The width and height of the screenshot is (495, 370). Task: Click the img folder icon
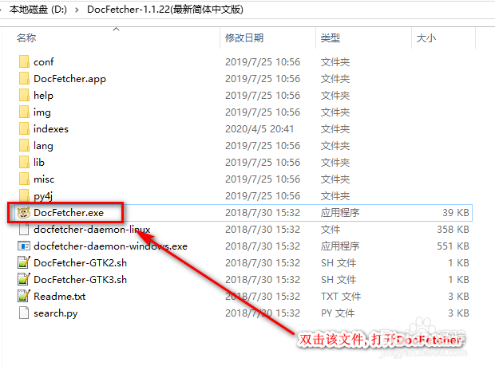(x=24, y=112)
